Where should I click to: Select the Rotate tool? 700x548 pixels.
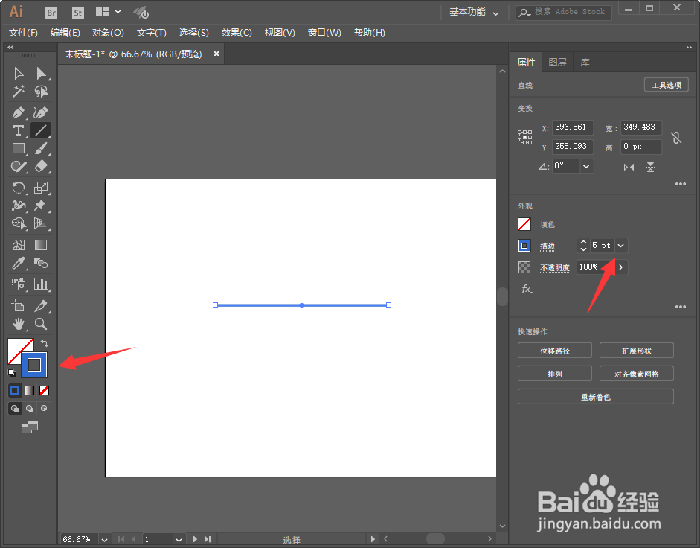(19, 188)
